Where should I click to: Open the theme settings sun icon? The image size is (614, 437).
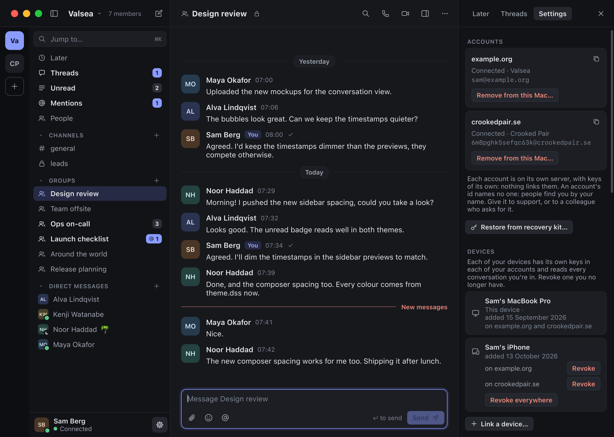159,425
